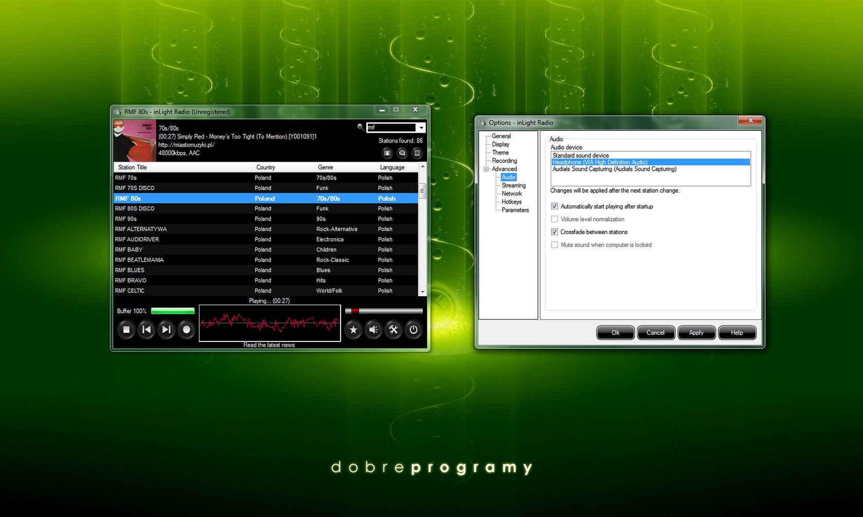Open Theme options category
The height and width of the screenshot is (517, 863).
coord(500,152)
